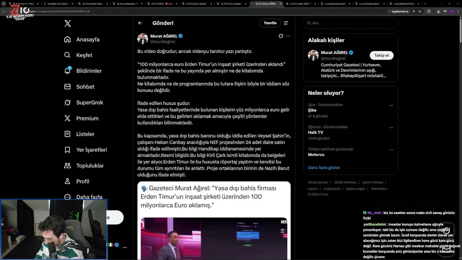Screen dimensions: 462x260
Task: Click the zoom magnifier icon in address bar
Action: 414,11
